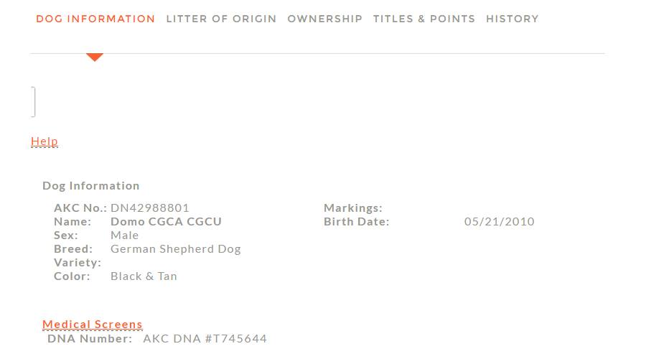Select the Ownership tab
The image size is (664, 359).
click(x=324, y=19)
